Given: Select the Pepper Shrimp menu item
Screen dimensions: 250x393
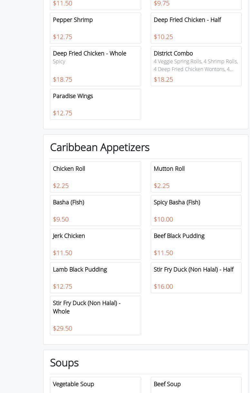Looking at the screenshot, I should click(95, 28).
